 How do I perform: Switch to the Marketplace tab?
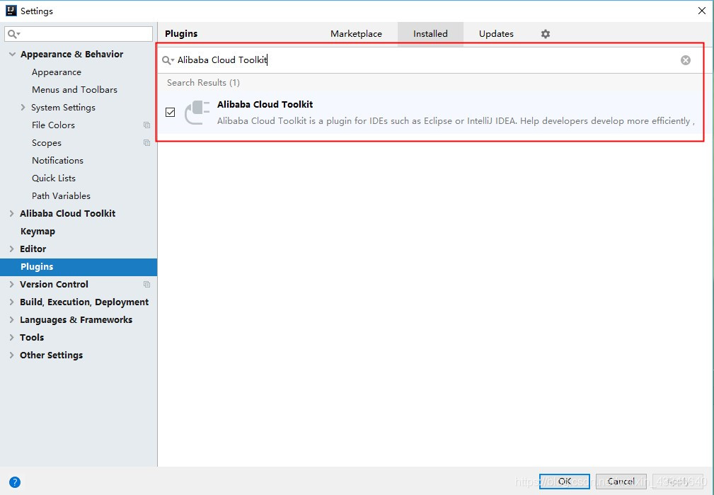coord(356,34)
